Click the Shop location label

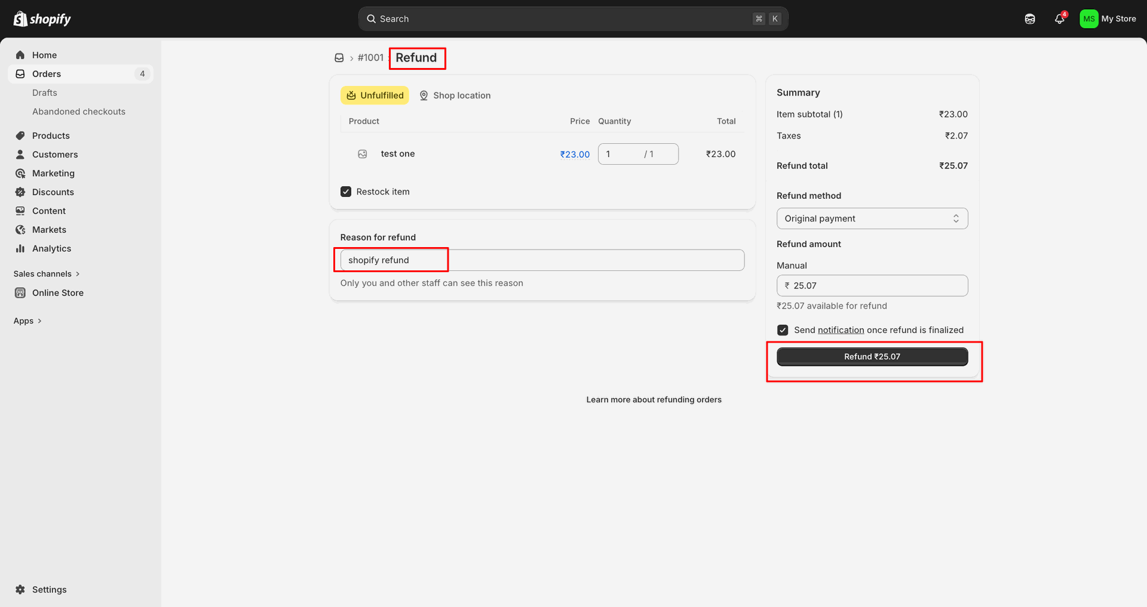point(455,95)
